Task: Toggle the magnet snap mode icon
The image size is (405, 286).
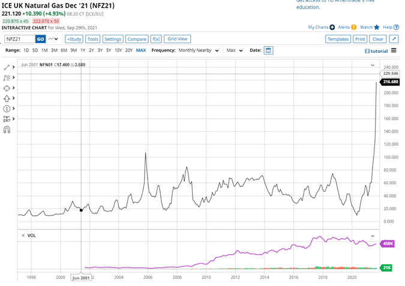Action: 7,130
